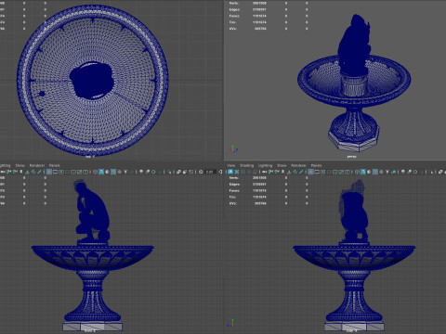Viewport: 446px width, 334px height.
Task: Open Lighting menu in bottom-right panel
Action: 265,165
